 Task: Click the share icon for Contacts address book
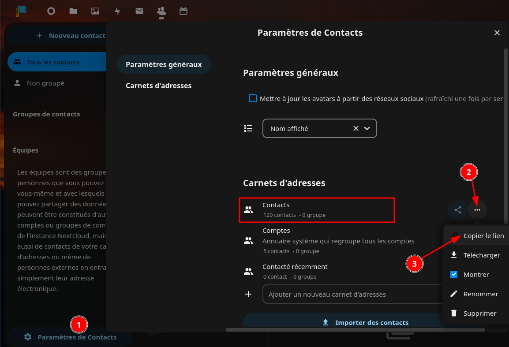coord(458,210)
